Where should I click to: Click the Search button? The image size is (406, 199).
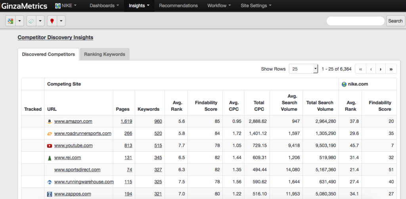click(x=395, y=21)
